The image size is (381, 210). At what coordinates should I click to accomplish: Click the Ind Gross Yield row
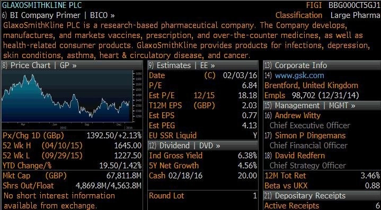click(203, 156)
